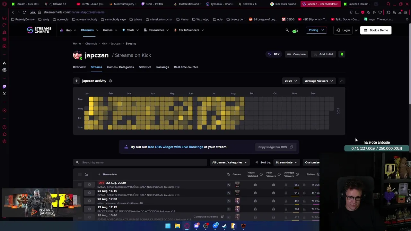
Task: Expand For Influencers dropdown
Action: (x=189, y=30)
